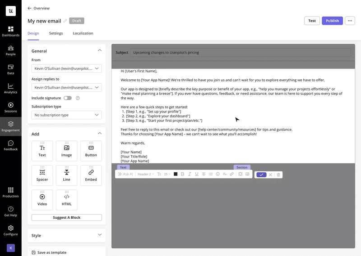The image size is (361, 256).
Task: Click into the email Subject field
Action: [241, 52]
